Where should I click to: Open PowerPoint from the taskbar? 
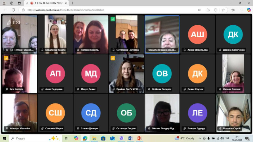(x=139, y=138)
